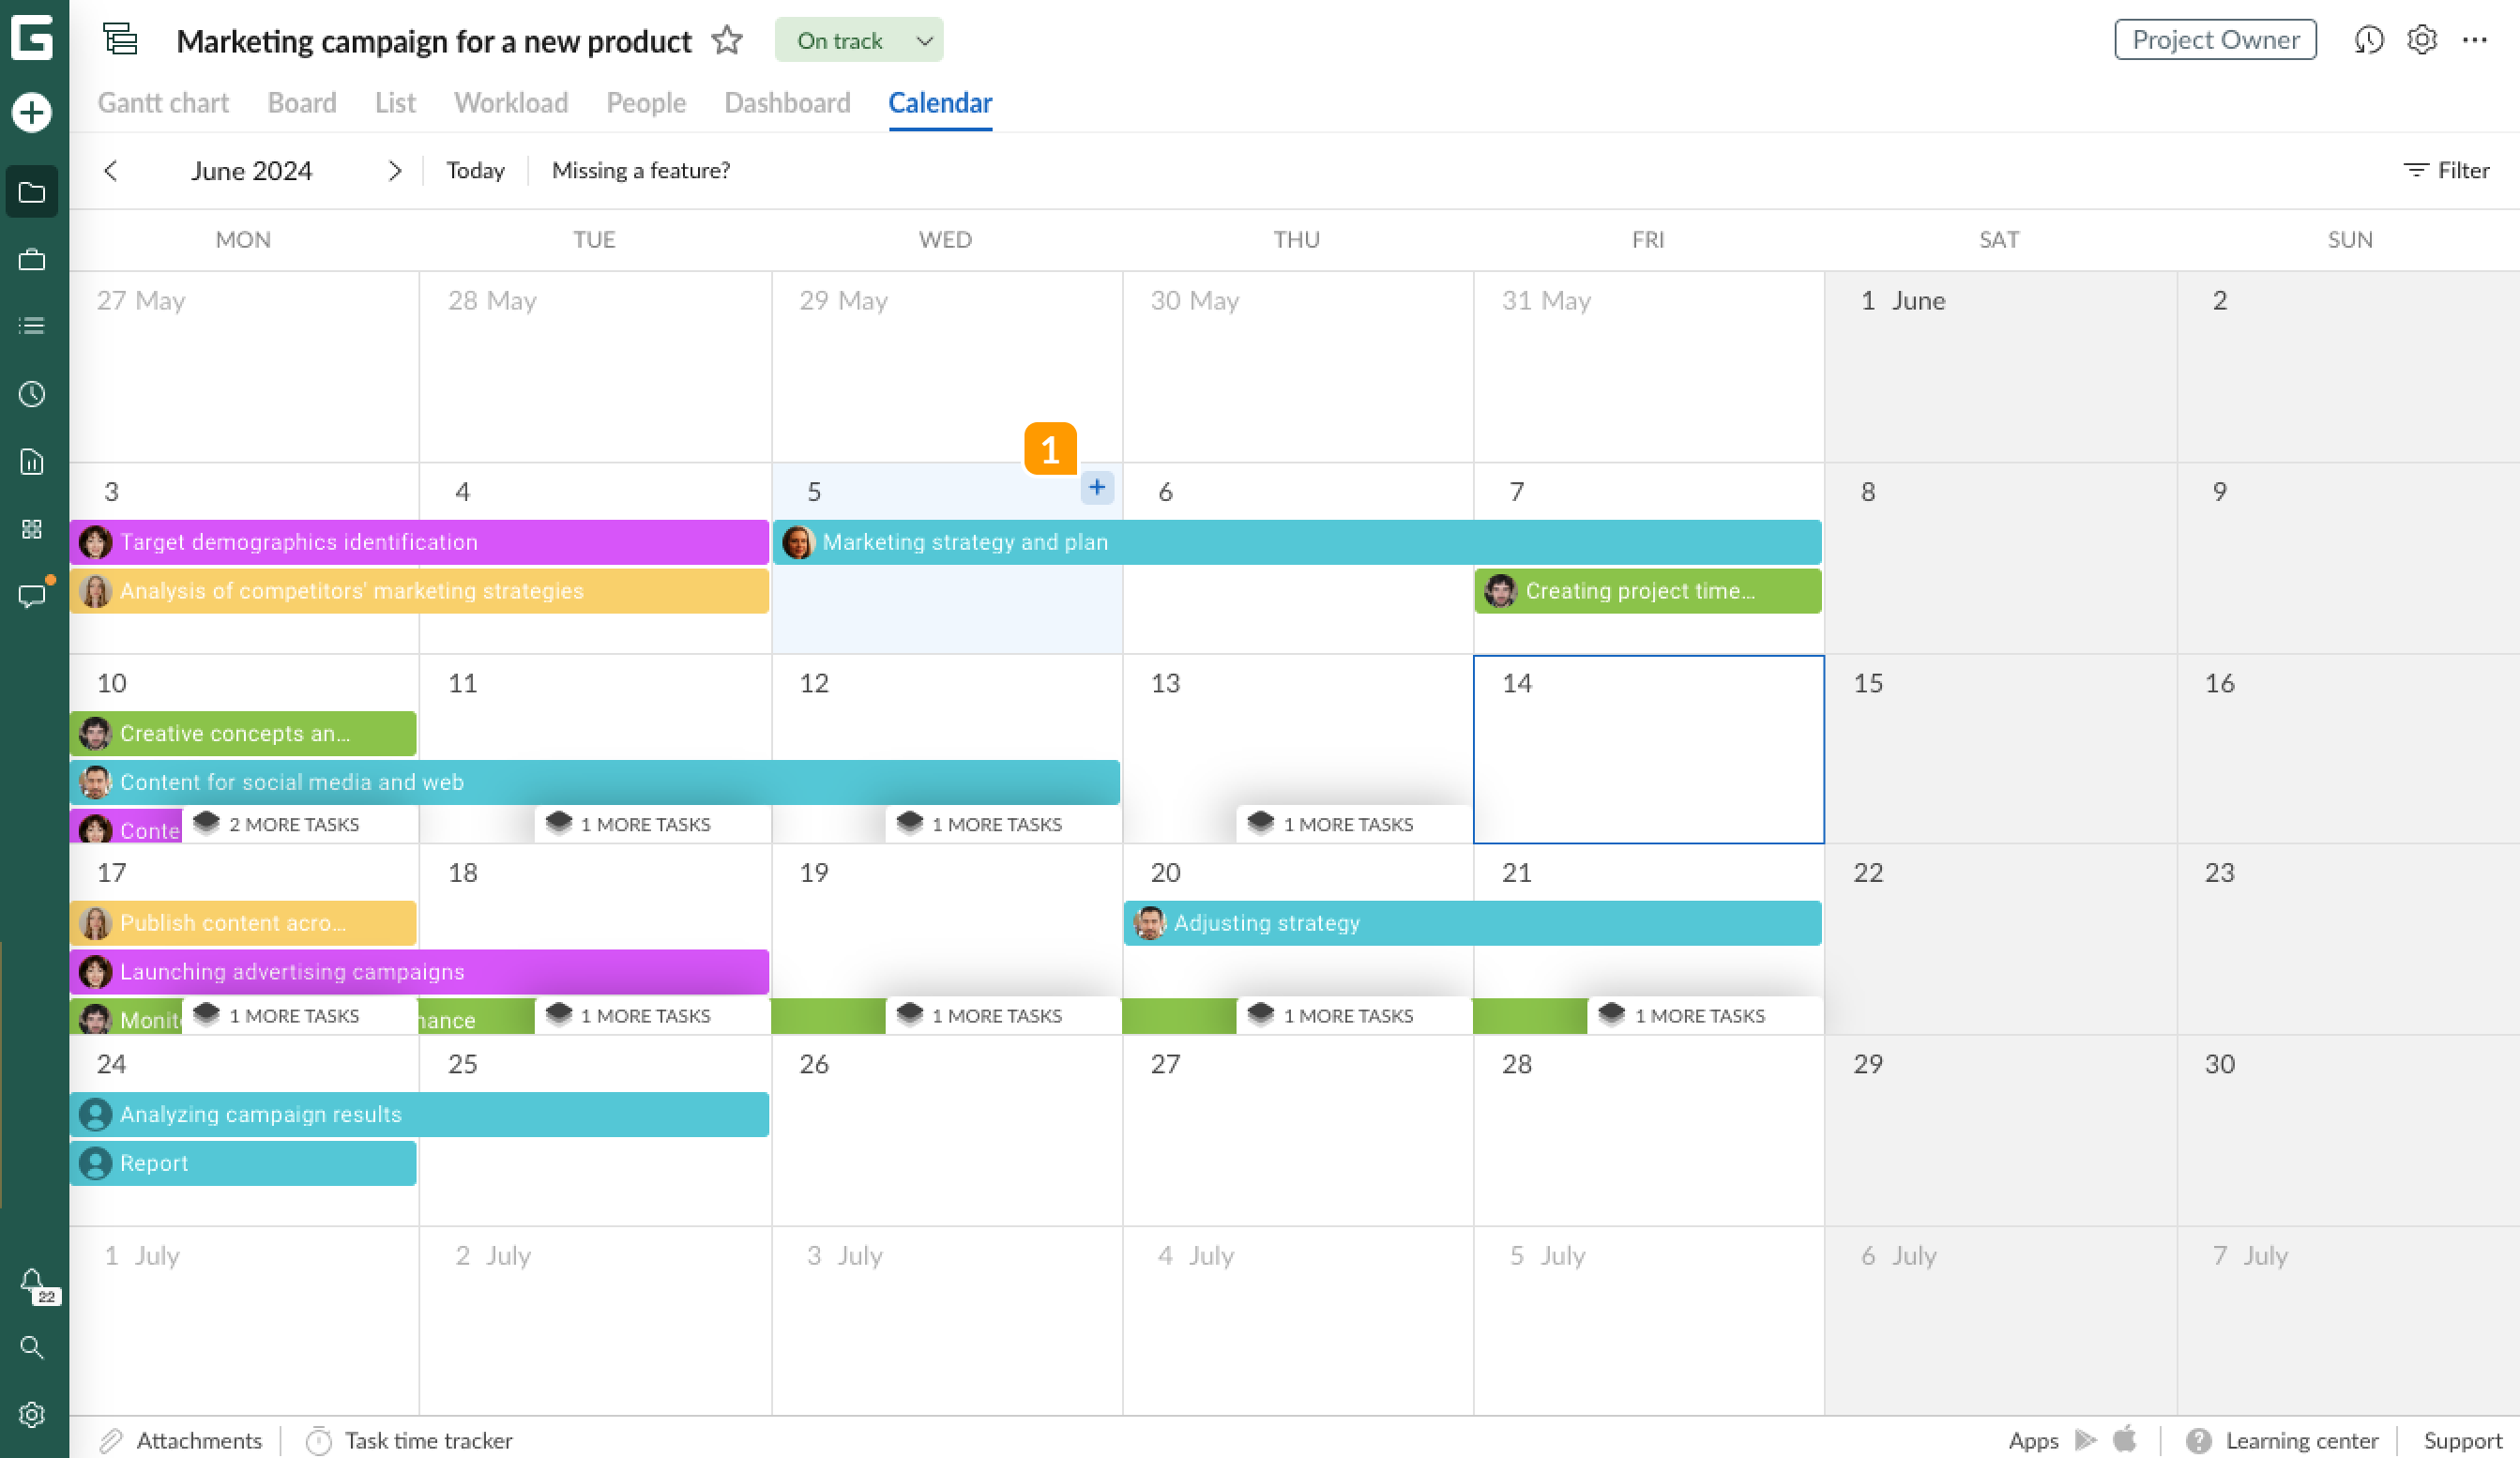
Task: Switch to the Gantt chart tab
Action: pos(162,103)
